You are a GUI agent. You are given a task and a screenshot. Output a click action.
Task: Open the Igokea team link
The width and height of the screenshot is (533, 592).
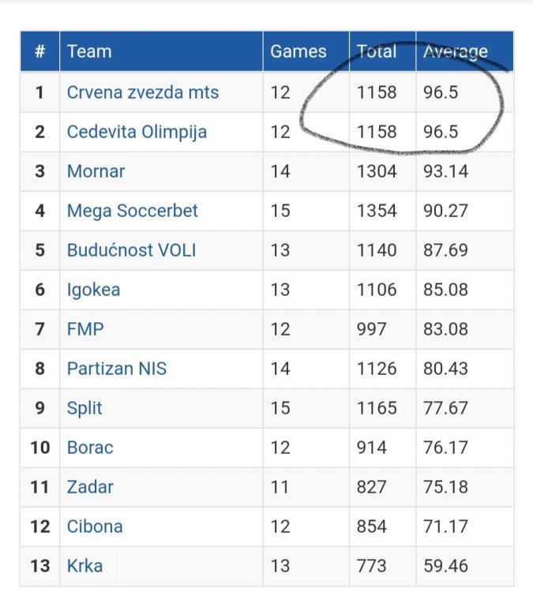pyautogui.click(x=93, y=290)
